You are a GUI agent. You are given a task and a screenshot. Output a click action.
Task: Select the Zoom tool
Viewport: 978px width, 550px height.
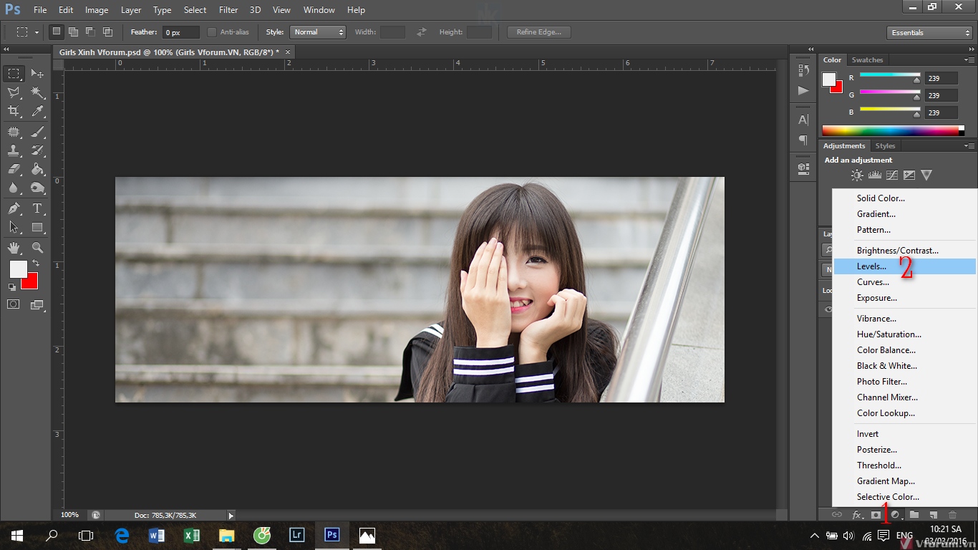pos(37,248)
